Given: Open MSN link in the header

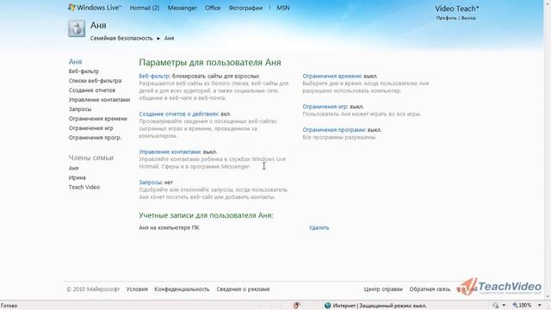Looking at the screenshot, I should click(x=283, y=8).
